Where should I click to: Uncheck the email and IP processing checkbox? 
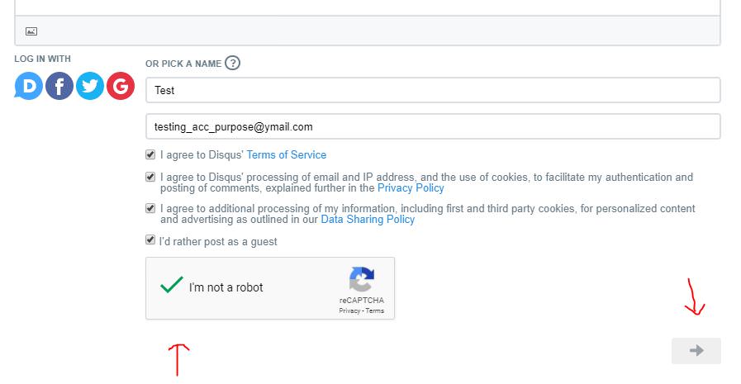[x=150, y=177]
